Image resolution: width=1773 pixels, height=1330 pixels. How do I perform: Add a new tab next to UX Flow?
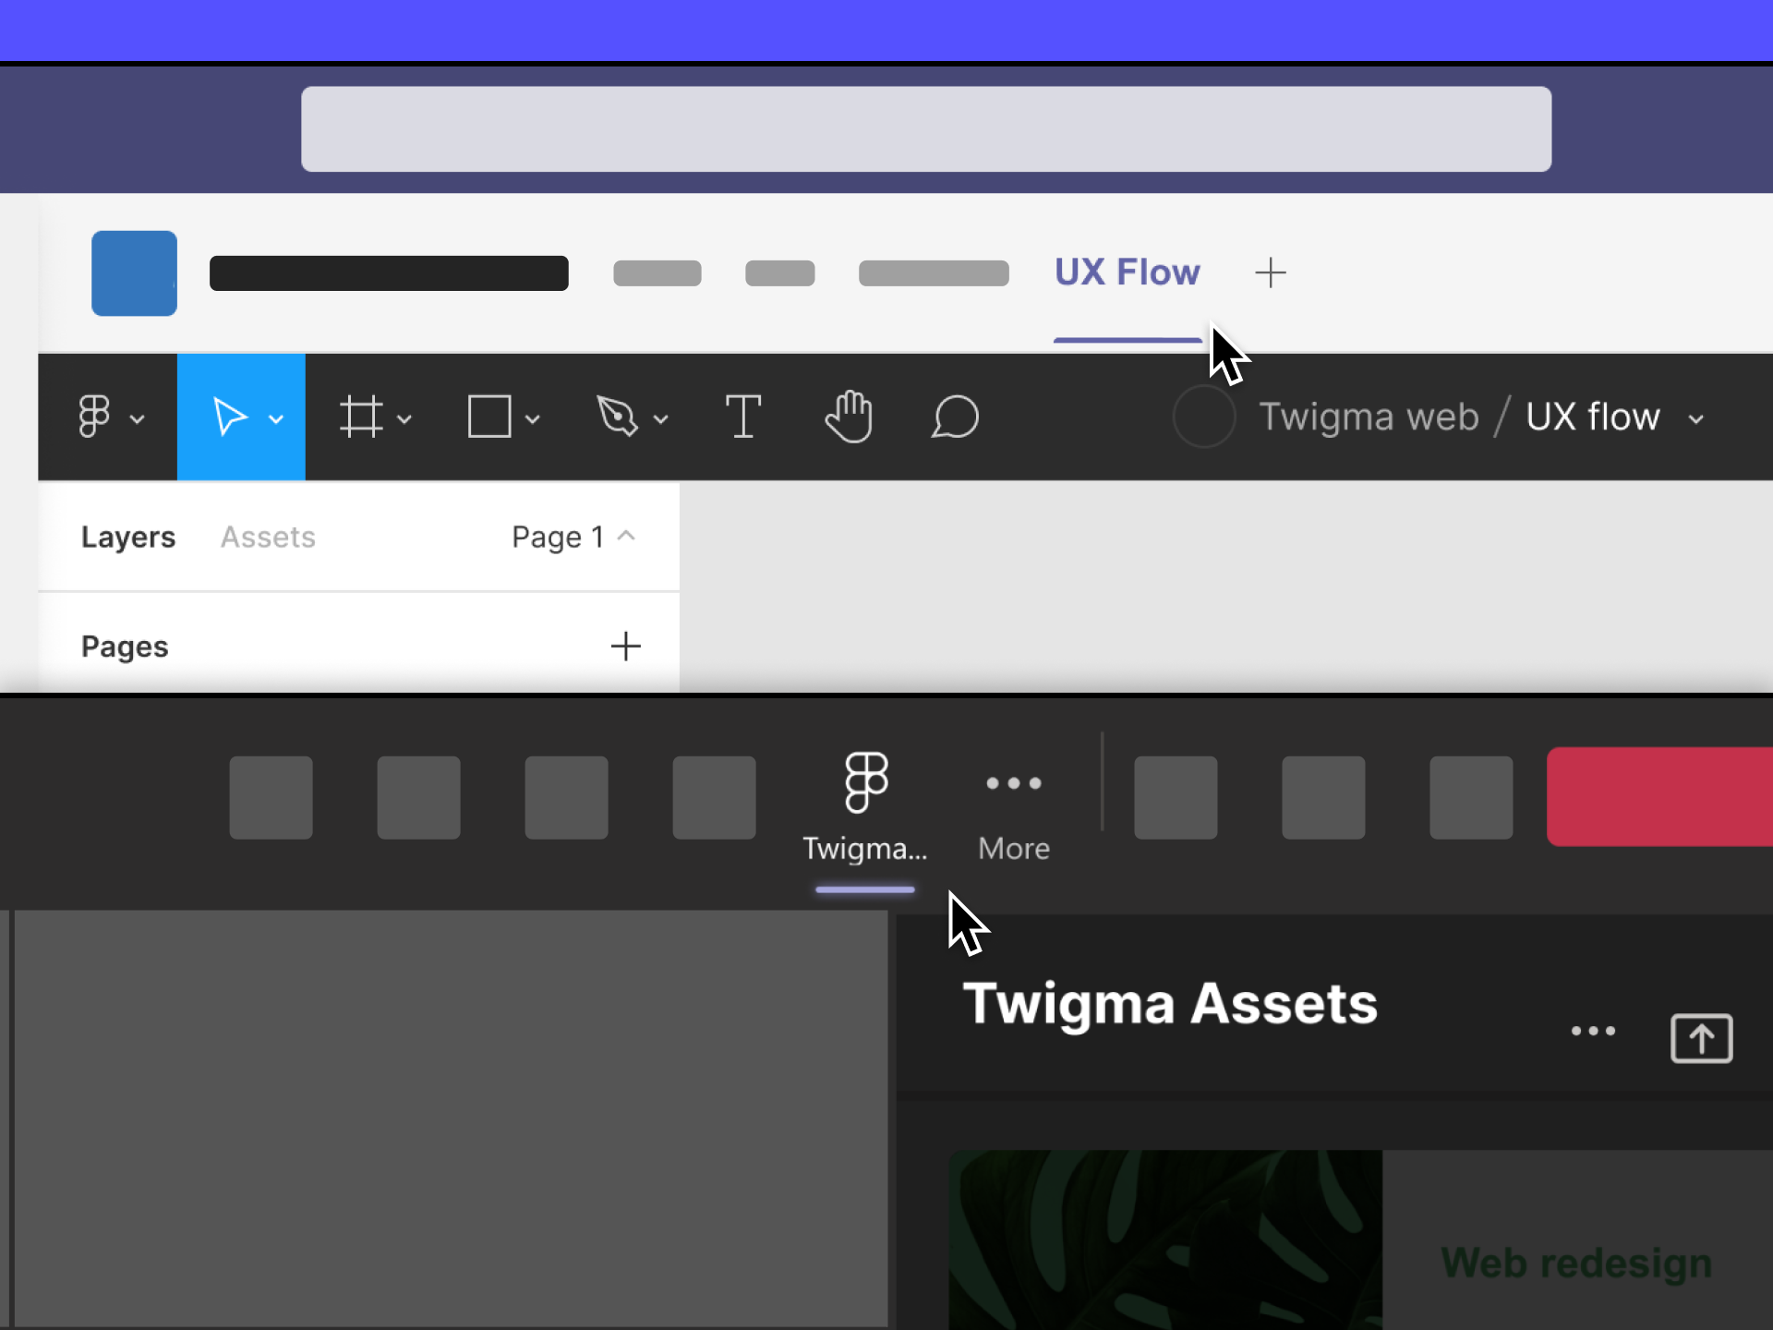[x=1271, y=272]
